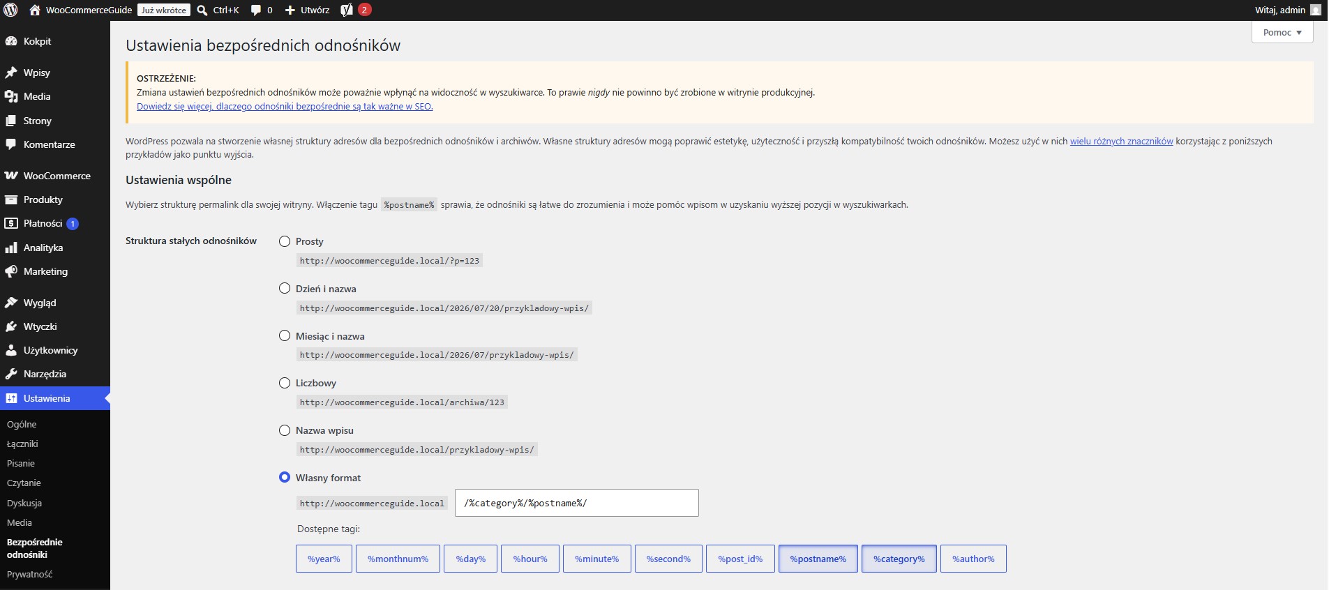Click the %post_id% tag button
The height and width of the screenshot is (590, 1329).
(x=740, y=559)
